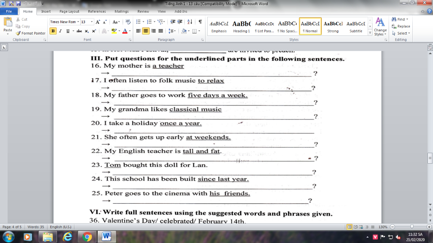The width and height of the screenshot is (433, 243).
Task: Decrease paragraph indent
Action: [173, 22]
